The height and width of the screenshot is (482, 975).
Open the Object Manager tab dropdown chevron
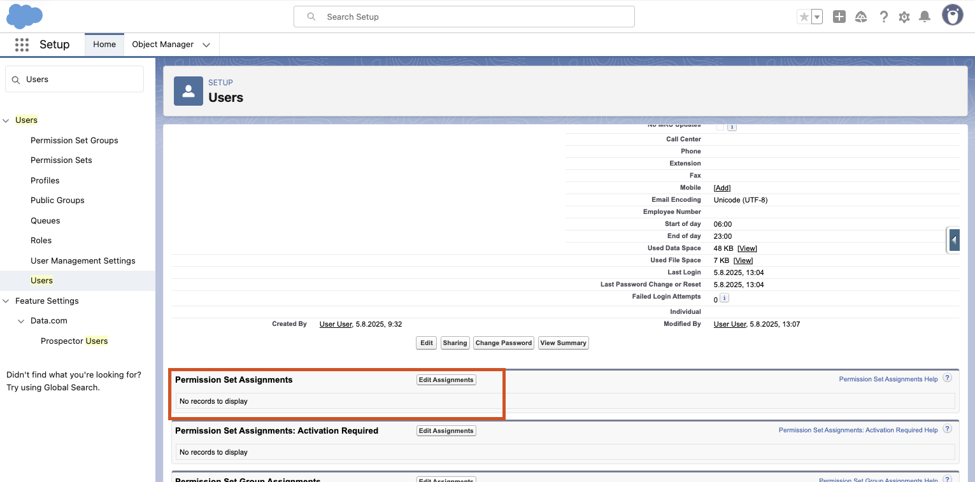(x=206, y=45)
